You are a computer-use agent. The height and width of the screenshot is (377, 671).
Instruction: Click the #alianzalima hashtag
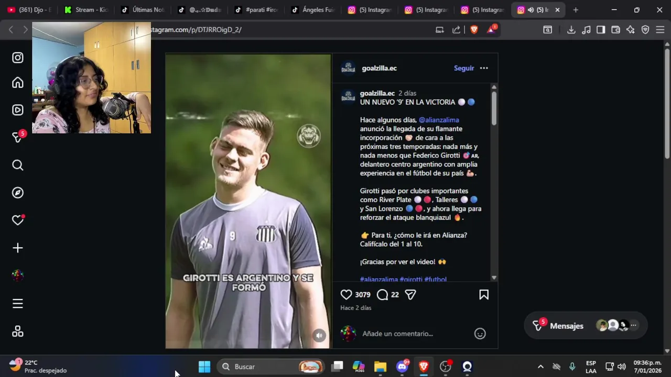[x=379, y=280]
